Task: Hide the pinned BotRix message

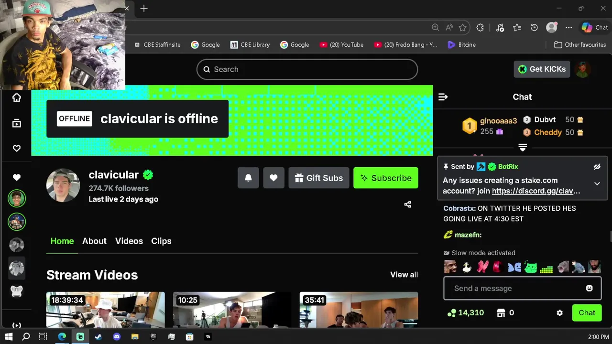Action: pos(597,167)
